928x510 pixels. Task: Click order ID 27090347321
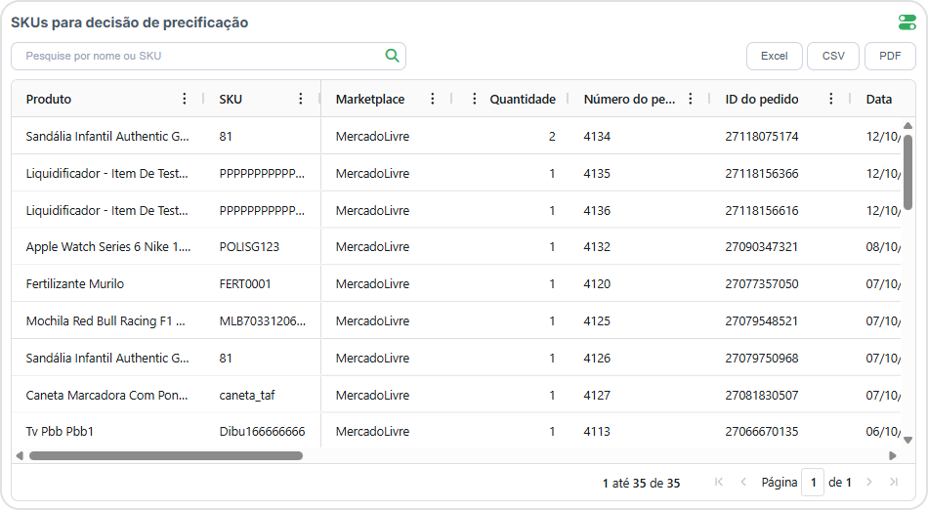[x=762, y=247]
